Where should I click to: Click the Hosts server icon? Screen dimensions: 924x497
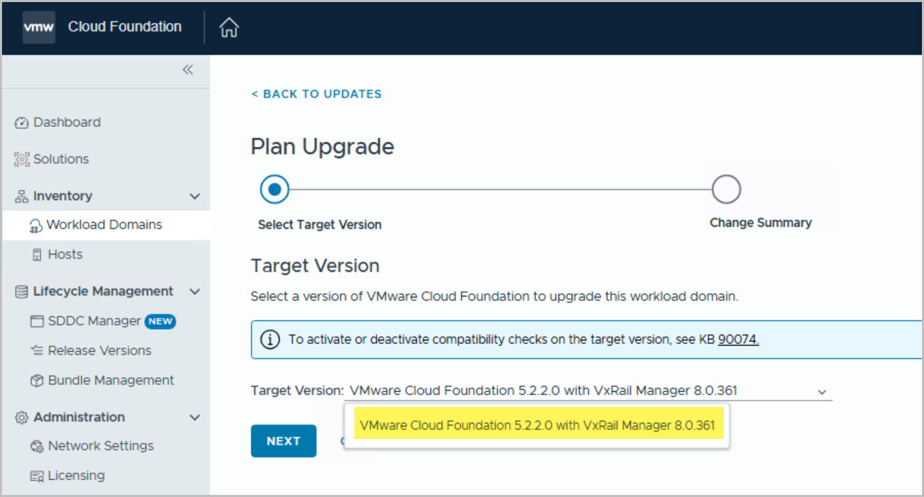(37, 255)
